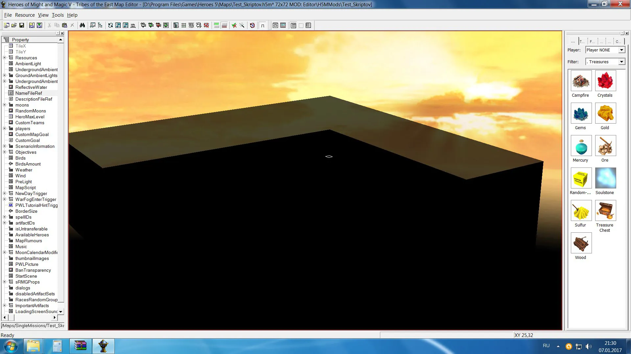Expand the spellIDs property node
This screenshot has height=354, width=631.
[5, 217]
